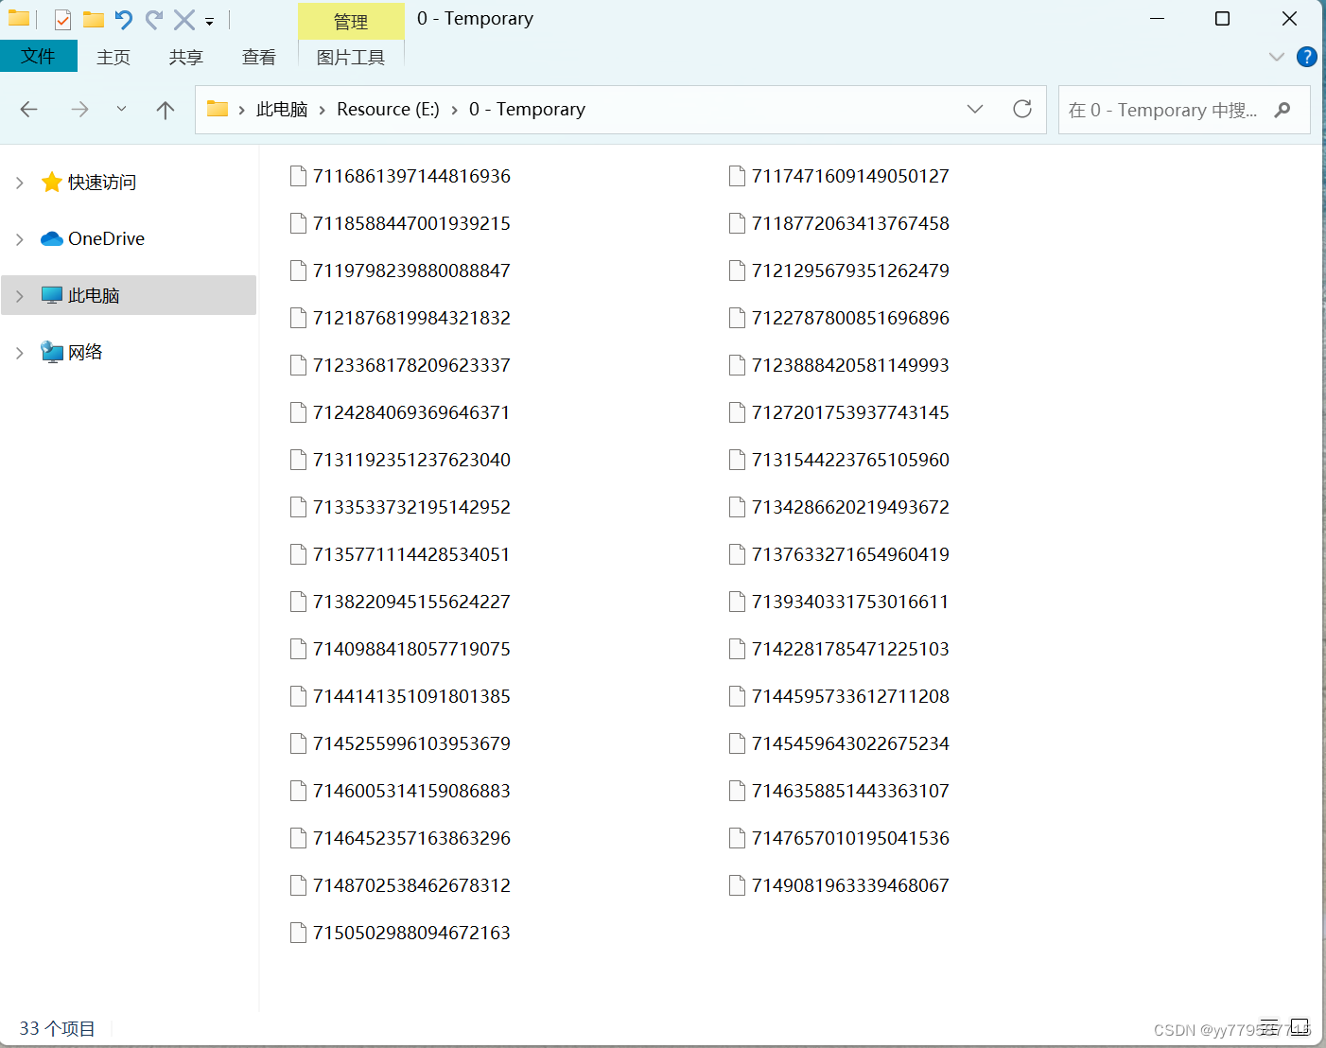
Task: Select OneDrive in navigation pane
Action: click(106, 239)
